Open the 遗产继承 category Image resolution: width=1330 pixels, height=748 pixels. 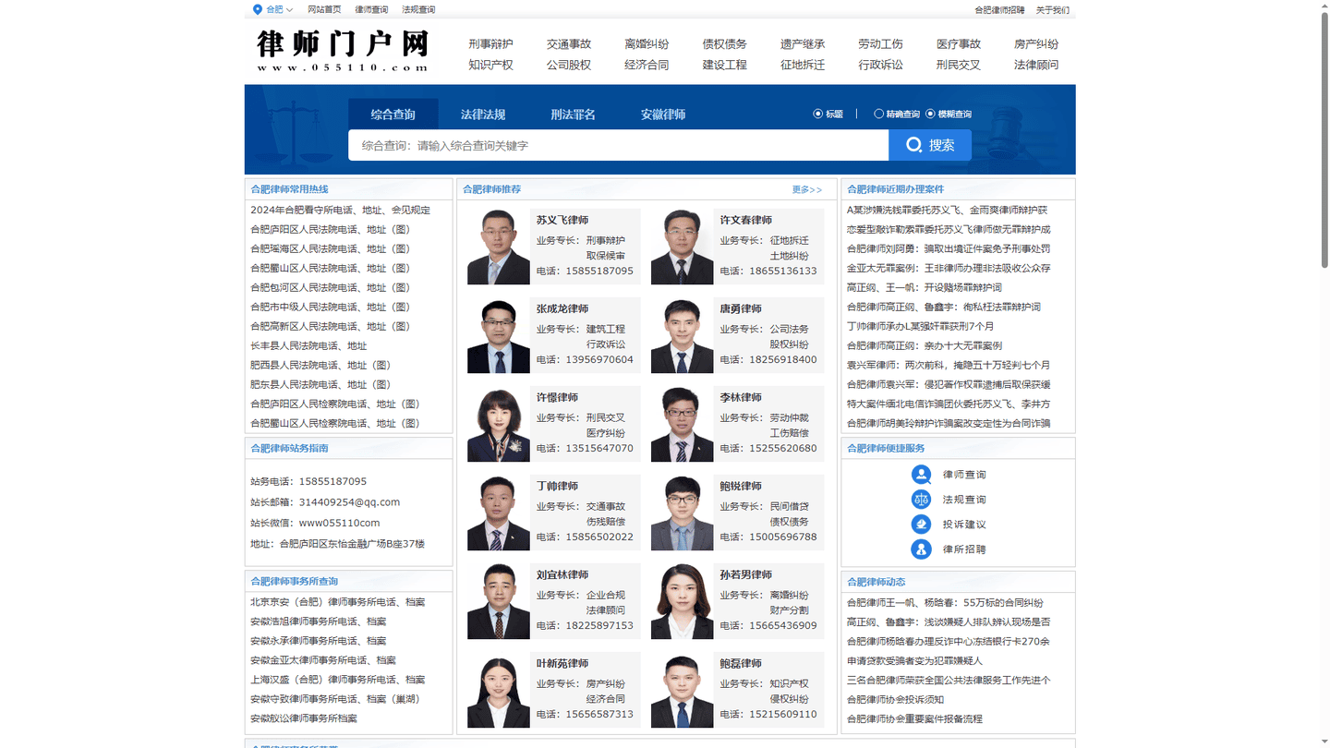coord(803,44)
